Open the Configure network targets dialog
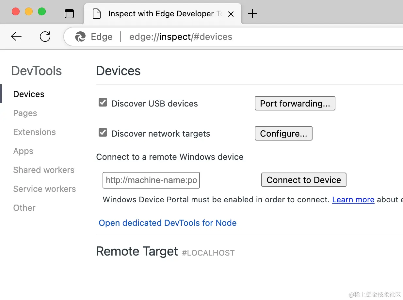 click(x=283, y=133)
